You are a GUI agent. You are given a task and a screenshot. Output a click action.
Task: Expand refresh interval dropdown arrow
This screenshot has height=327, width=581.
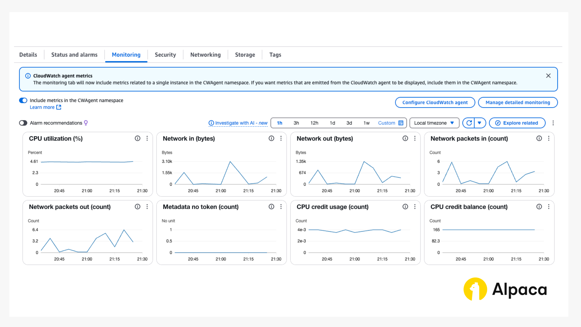point(479,123)
